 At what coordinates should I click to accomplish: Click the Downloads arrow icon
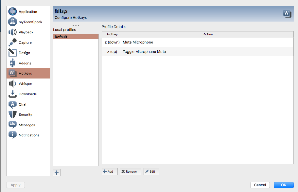(x=13, y=94)
